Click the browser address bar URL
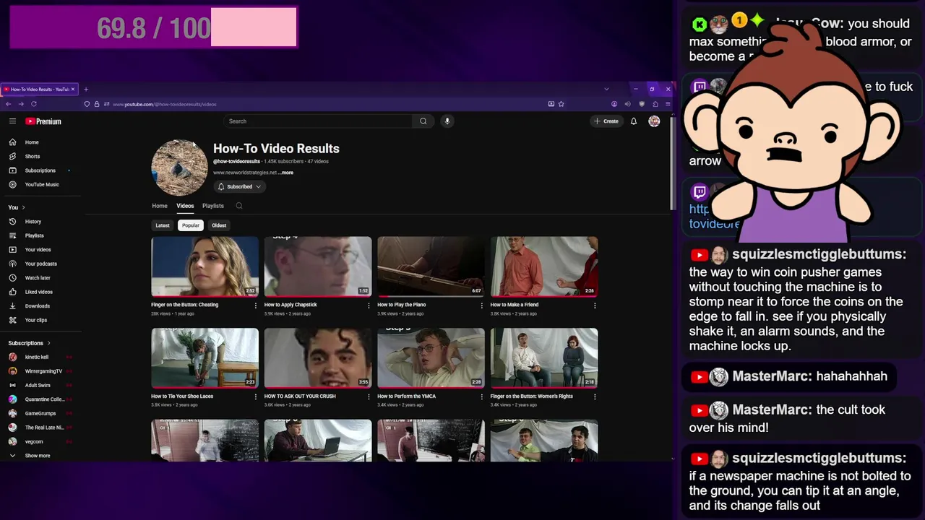Viewport: 925px width, 520px height. [x=165, y=104]
